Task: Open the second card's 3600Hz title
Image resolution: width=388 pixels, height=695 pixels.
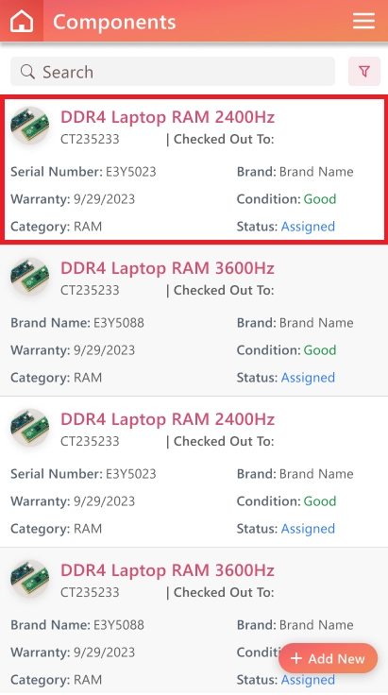Action: pyautogui.click(x=167, y=268)
